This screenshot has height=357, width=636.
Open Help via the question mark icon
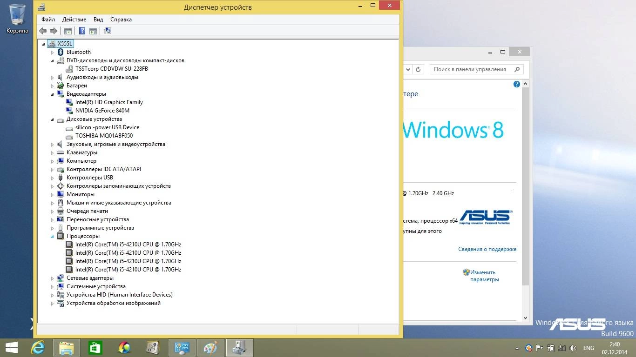coord(82,31)
